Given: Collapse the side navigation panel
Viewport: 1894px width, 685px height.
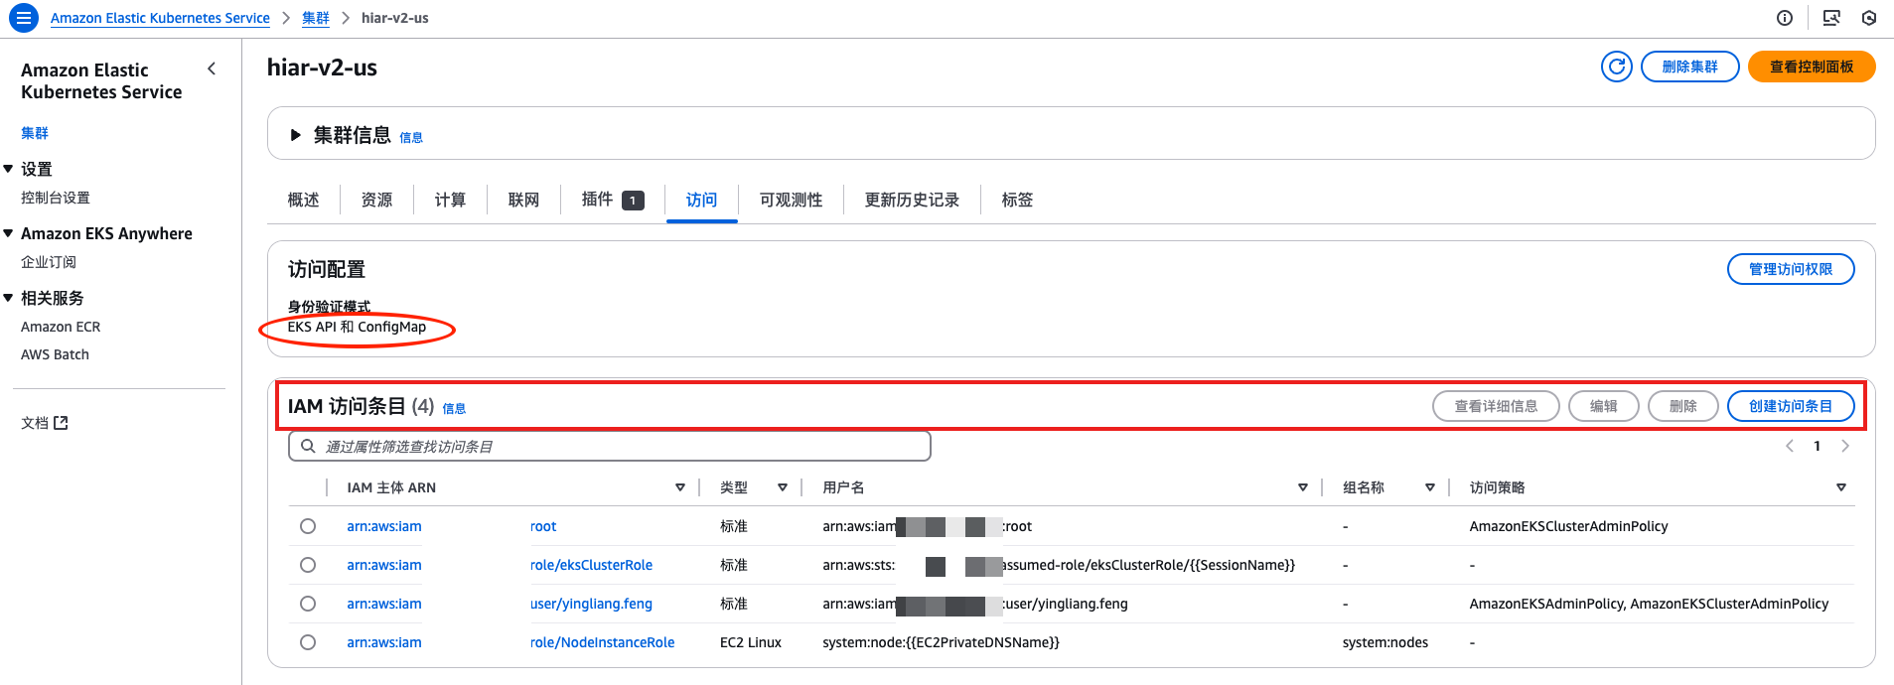Looking at the screenshot, I should 212,68.
